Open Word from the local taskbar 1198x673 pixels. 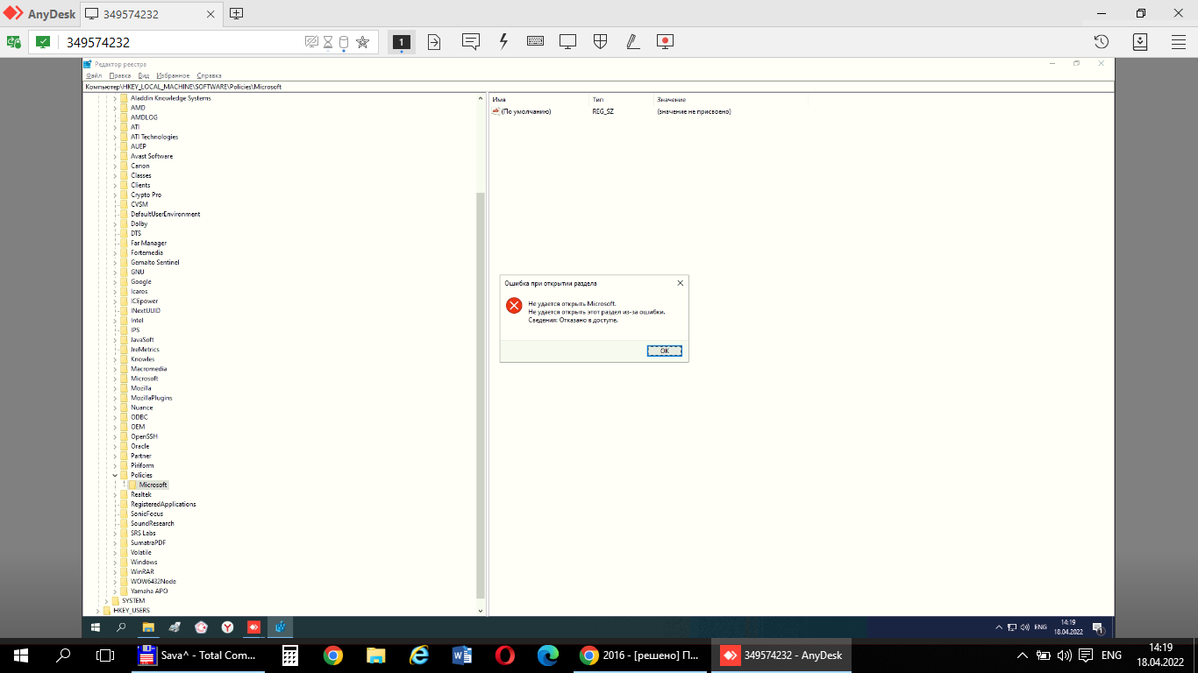462,655
